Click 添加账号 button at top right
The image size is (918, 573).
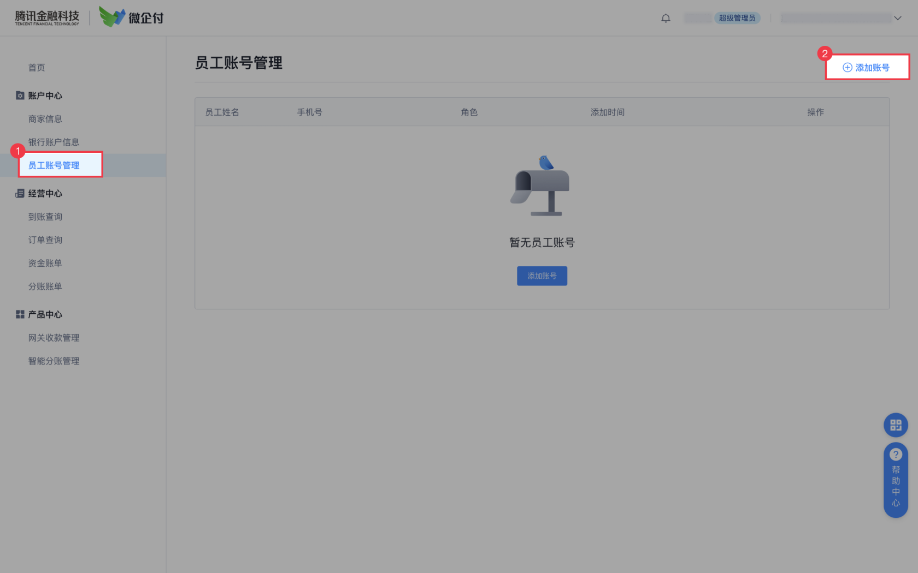(x=867, y=67)
